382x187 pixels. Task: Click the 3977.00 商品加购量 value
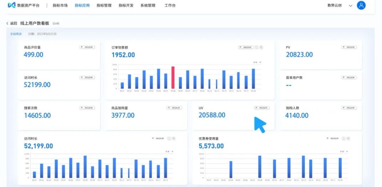[123, 115]
